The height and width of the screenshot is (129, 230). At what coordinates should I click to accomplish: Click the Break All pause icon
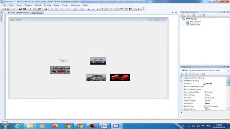click(93, 9)
